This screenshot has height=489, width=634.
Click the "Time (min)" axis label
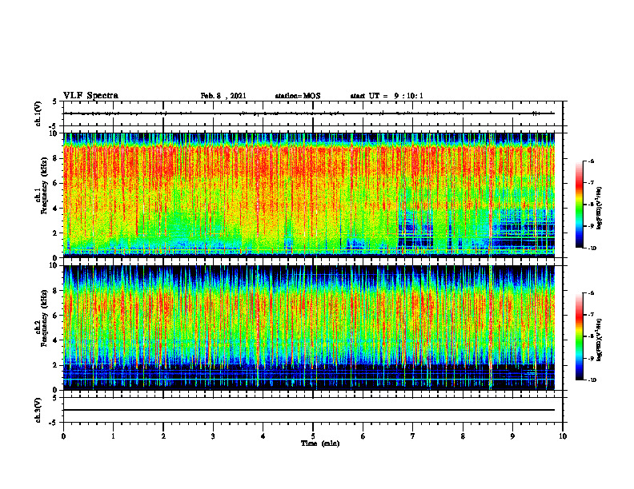click(320, 443)
